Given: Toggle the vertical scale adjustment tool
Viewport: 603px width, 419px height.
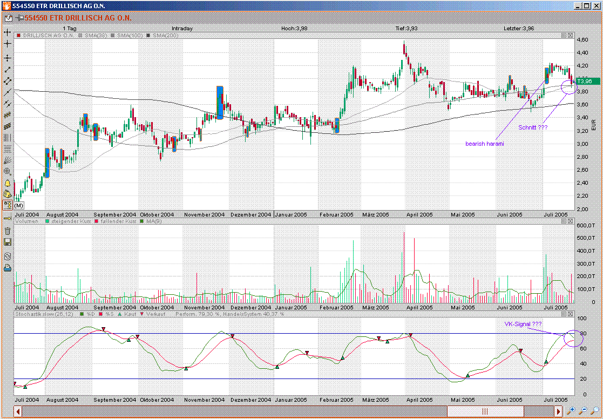Looking at the screenshot, I should pos(8,205).
